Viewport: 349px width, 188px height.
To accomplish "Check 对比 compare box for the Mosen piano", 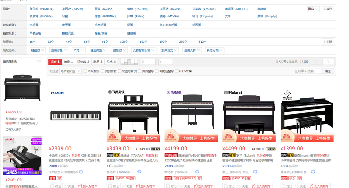I will (284, 186).
